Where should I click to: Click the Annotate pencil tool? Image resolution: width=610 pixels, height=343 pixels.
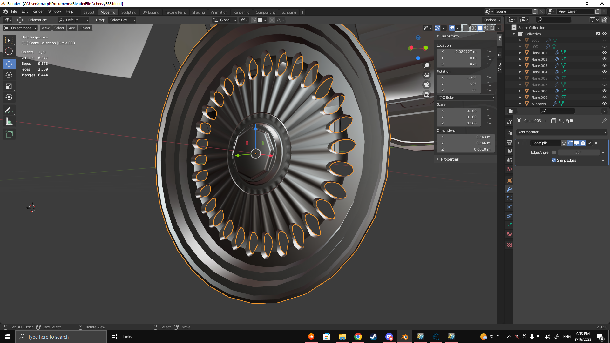click(9, 110)
